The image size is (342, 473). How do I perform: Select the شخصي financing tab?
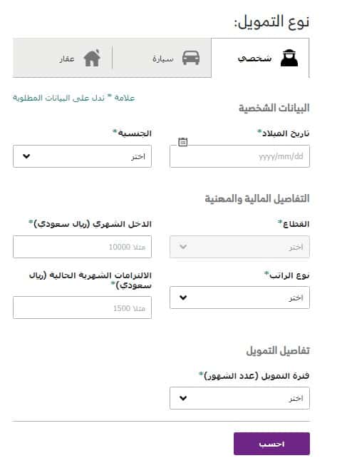coord(260,58)
